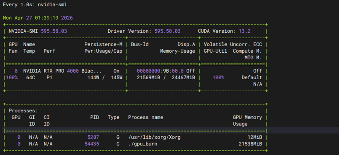Click the temperature value 64C
The height and width of the screenshot is (155, 339).
pyautogui.click(x=31, y=77)
